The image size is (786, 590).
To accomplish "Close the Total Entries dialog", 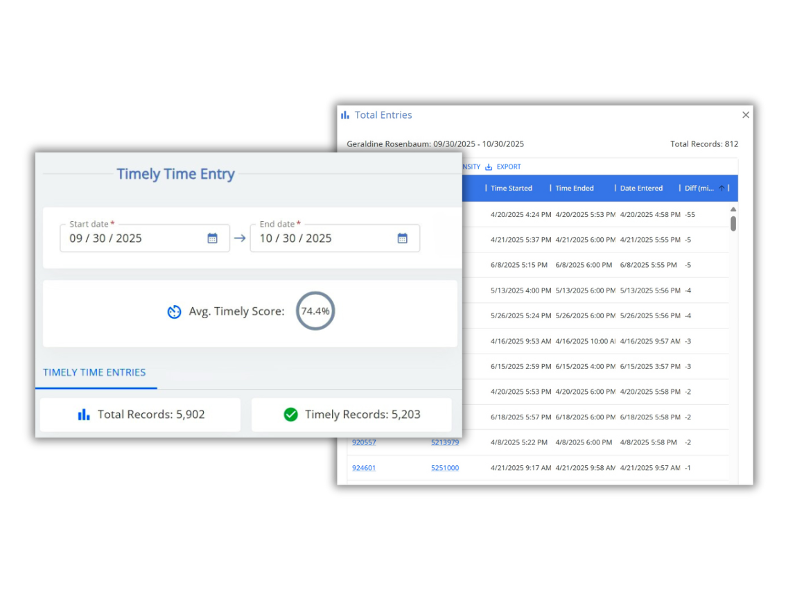I will (x=746, y=115).
